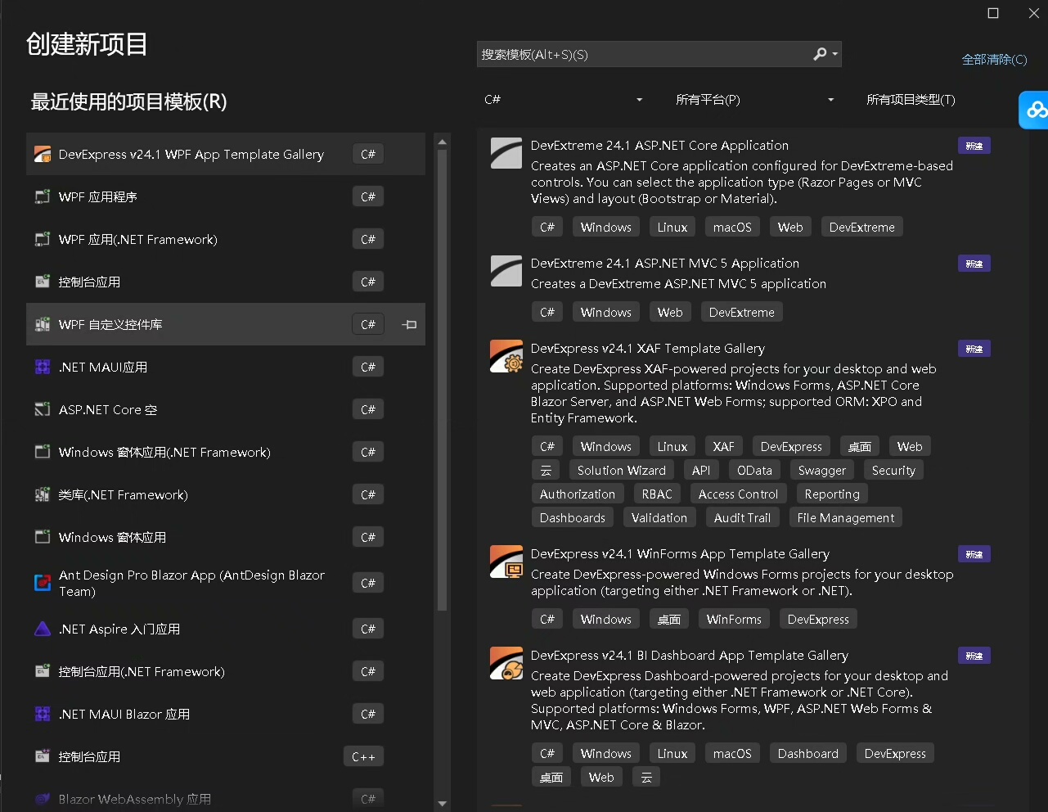
Task: Select DevExtreme 24.1 ASP.NET Core Application title
Action: 659,146
